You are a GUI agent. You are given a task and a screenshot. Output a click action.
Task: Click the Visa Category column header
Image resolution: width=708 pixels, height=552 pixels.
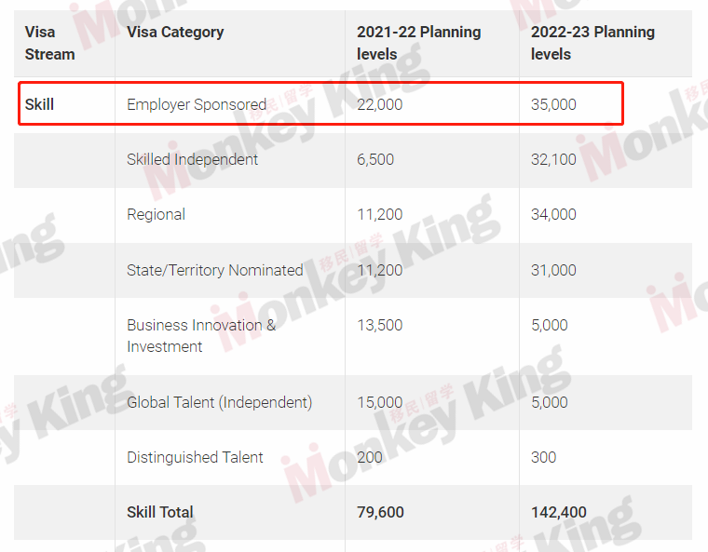click(175, 32)
